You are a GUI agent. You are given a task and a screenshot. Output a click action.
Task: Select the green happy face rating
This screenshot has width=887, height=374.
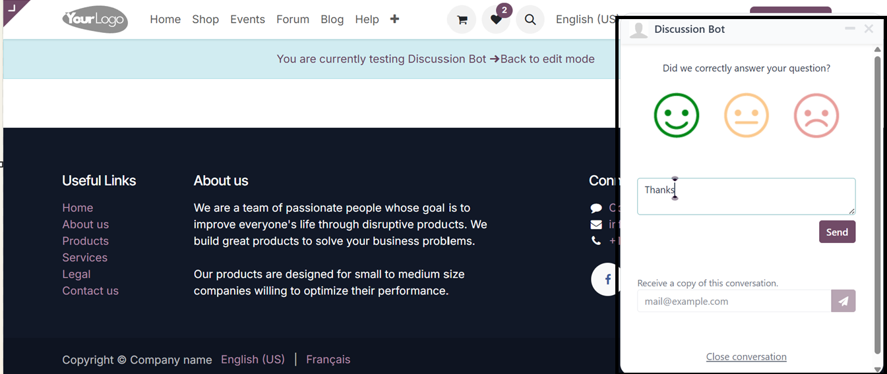tap(676, 115)
